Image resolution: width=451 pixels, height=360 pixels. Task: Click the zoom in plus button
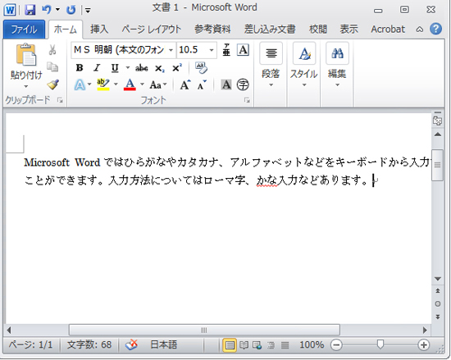point(423,344)
